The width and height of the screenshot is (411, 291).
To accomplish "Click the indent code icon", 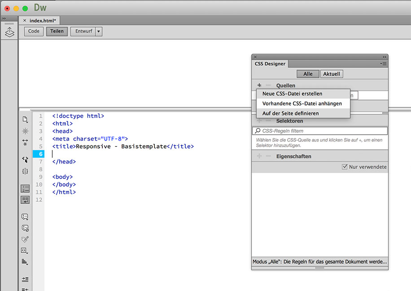I will pyautogui.click(x=25, y=279).
